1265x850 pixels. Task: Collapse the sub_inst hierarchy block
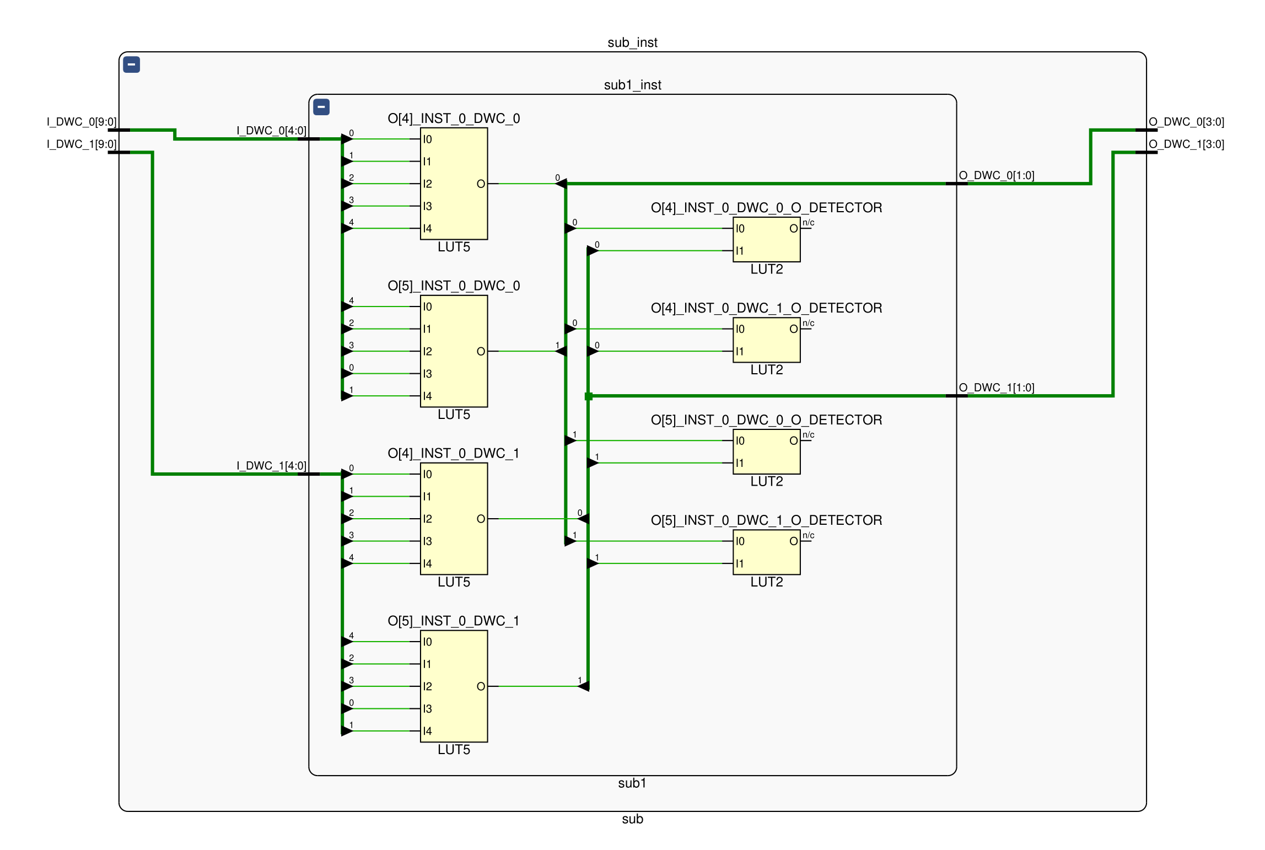tap(131, 64)
